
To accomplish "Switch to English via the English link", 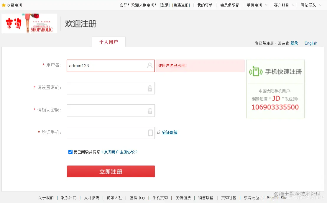I will [x=311, y=43].
